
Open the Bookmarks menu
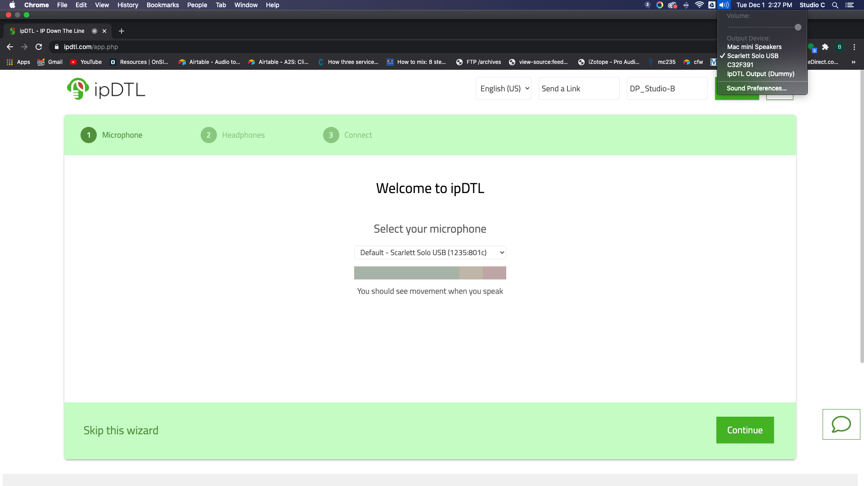162,5
